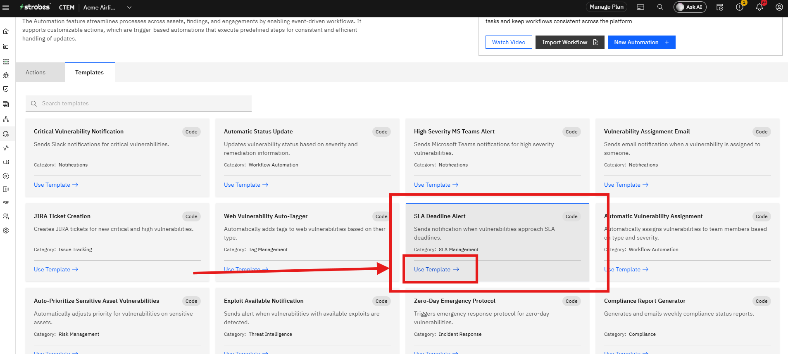
Task: Click the CTEM label in top bar
Action: pyautogui.click(x=67, y=7)
